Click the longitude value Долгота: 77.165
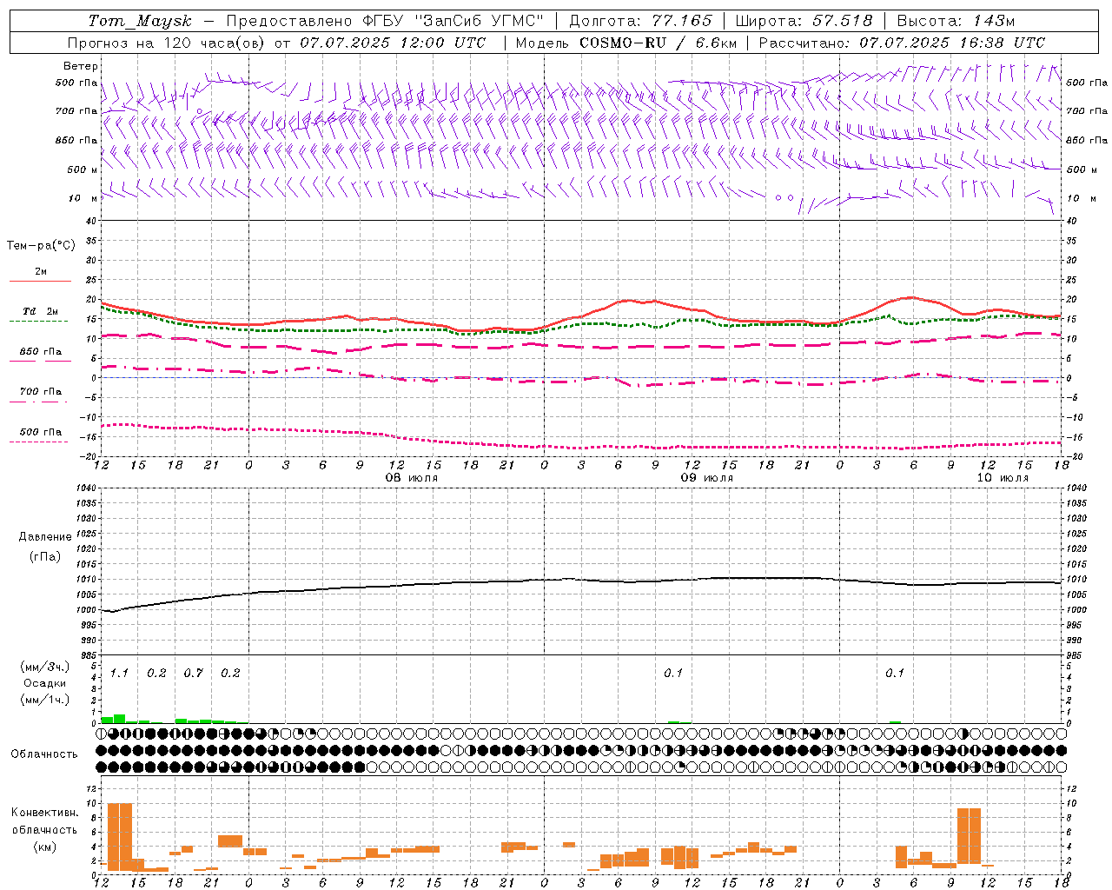Image resolution: width=1112 pixels, height=890 pixels. pos(640,21)
